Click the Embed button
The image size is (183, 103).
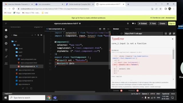tap(142, 23)
